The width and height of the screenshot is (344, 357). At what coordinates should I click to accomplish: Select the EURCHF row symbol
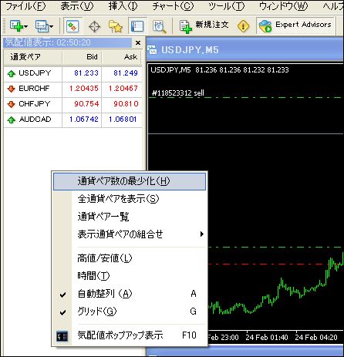pos(34,89)
